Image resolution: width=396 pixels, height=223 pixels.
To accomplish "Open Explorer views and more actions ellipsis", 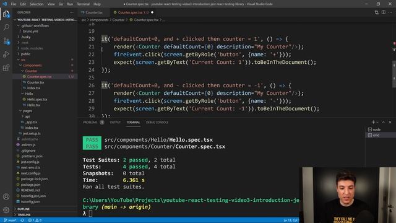I will coord(72,12).
